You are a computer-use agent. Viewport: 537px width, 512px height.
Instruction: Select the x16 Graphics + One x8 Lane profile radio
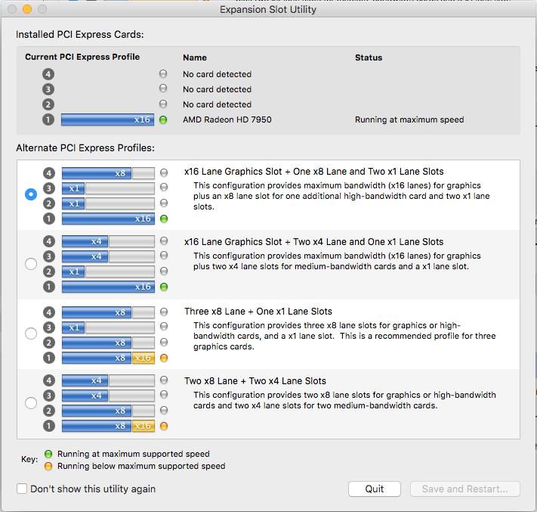click(31, 194)
